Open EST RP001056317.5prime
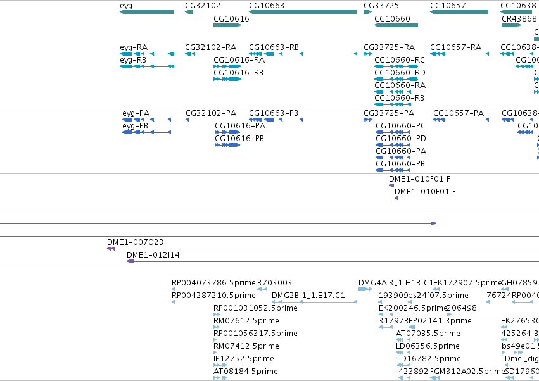The width and height of the screenshot is (539, 381). coord(215,340)
